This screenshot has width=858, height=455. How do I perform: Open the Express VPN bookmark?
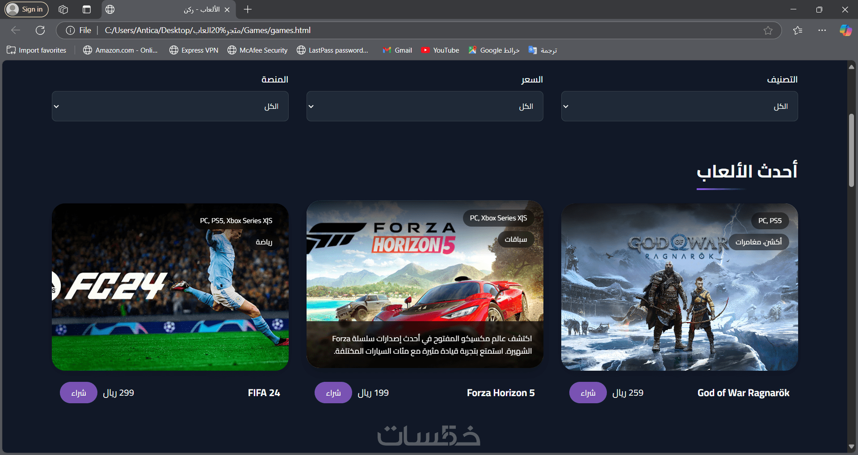193,50
